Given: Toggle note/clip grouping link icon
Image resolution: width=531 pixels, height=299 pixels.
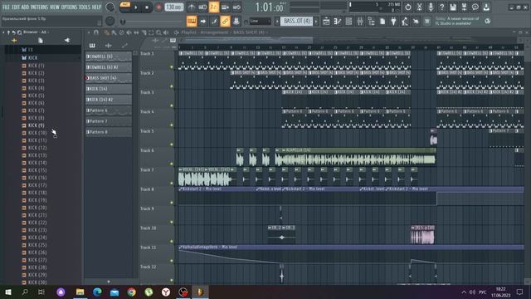Looking at the screenshot, I should (225, 22).
